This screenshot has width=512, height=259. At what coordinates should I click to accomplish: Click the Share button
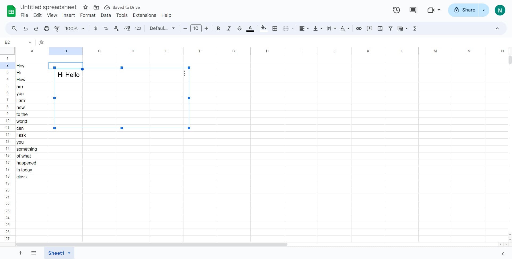tap(464, 10)
